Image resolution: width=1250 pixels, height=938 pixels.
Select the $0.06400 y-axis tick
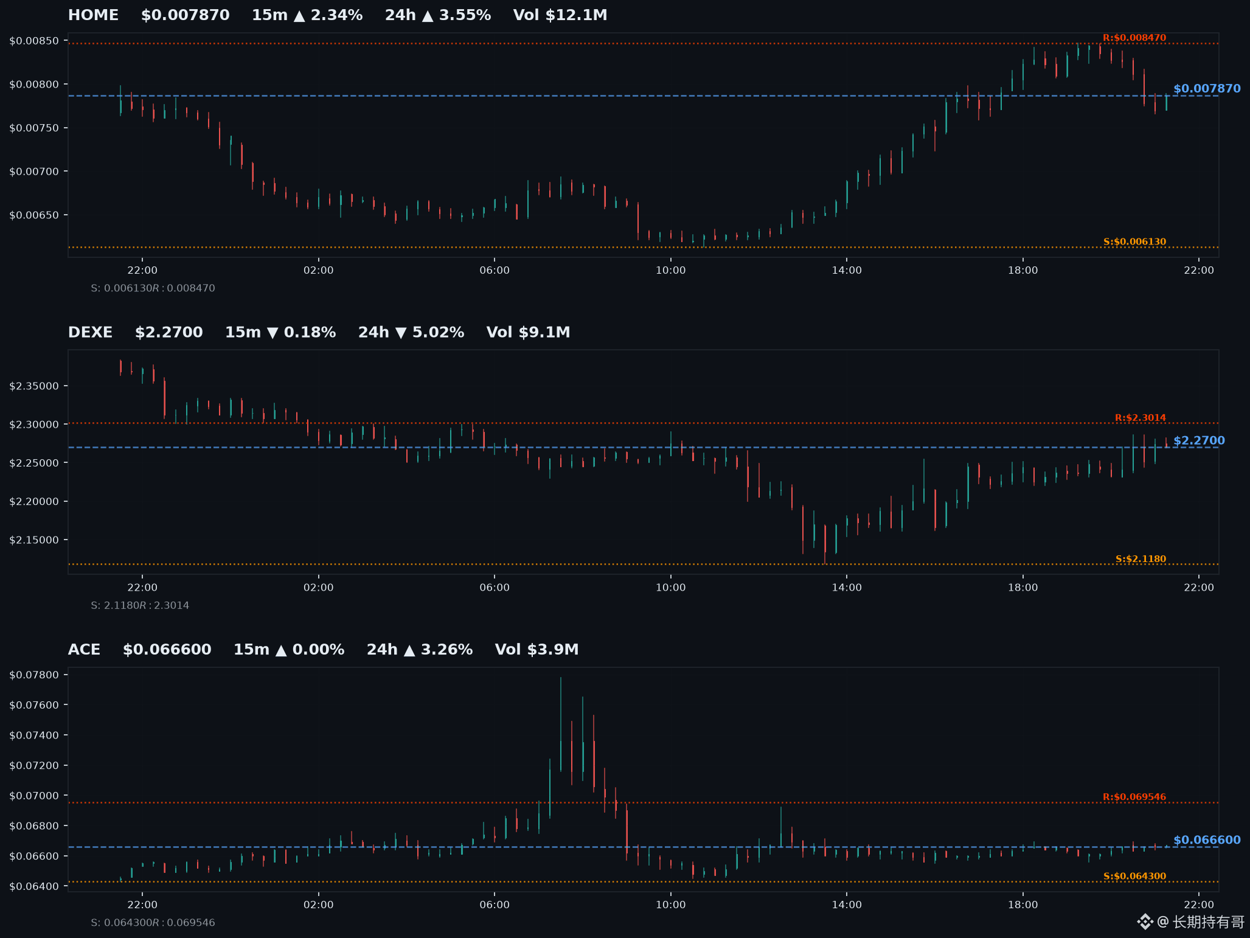(x=34, y=886)
